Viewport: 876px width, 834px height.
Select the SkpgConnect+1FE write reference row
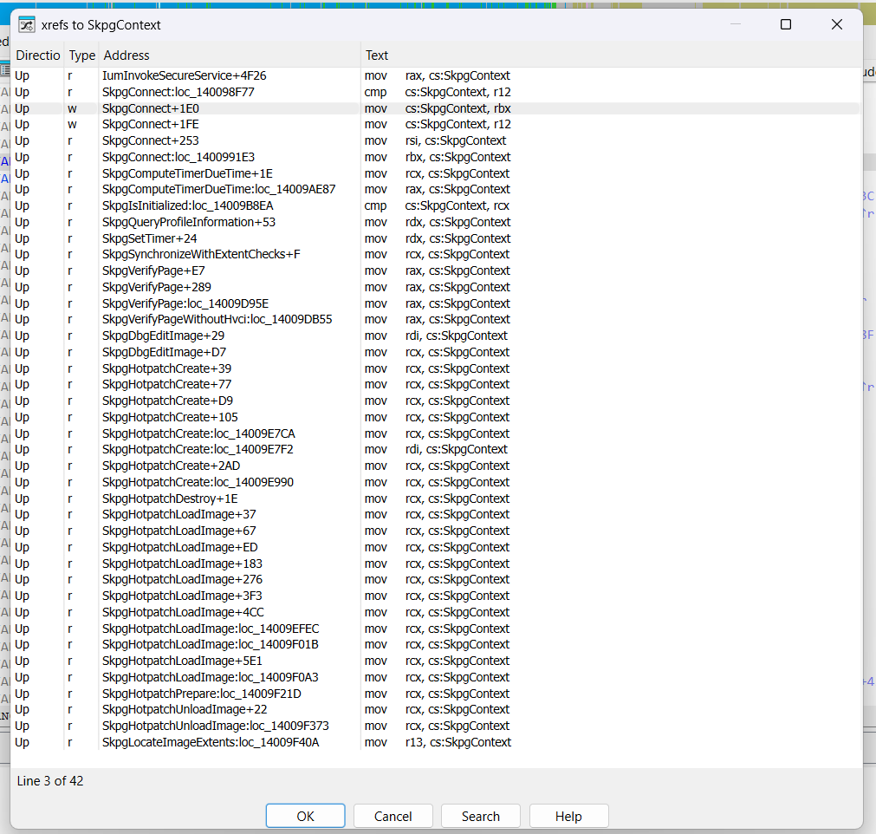[x=436, y=124]
